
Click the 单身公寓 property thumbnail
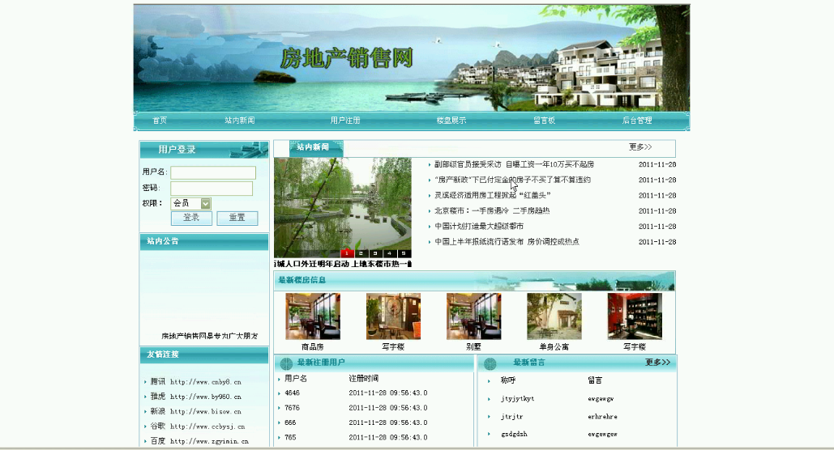pos(554,316)
